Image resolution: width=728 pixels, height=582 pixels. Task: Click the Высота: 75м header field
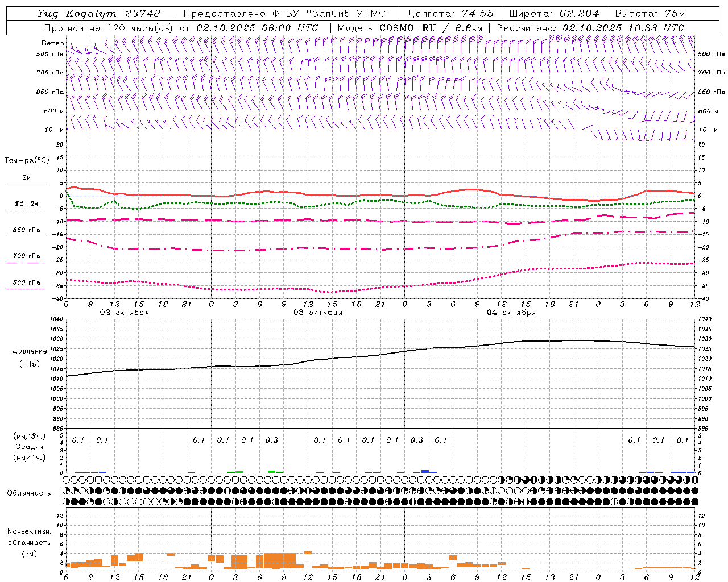(650, 14)
